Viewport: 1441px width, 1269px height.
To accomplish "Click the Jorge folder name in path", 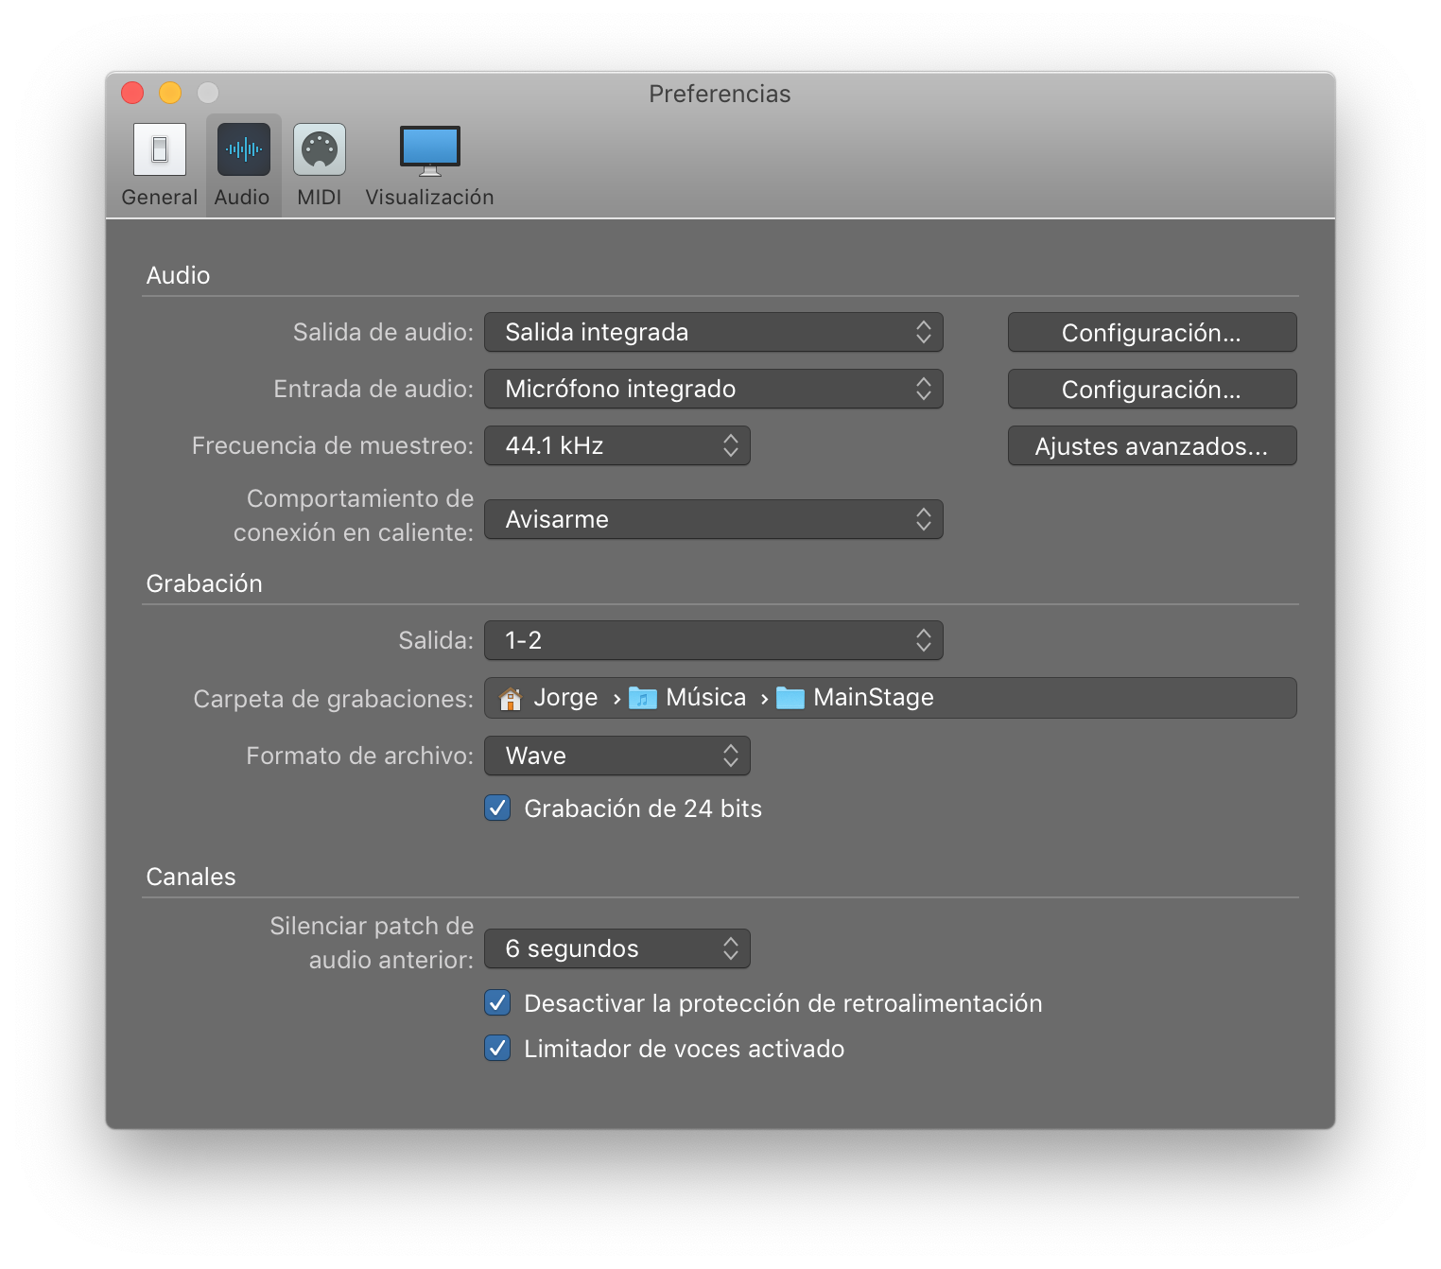I will (565, 698).
